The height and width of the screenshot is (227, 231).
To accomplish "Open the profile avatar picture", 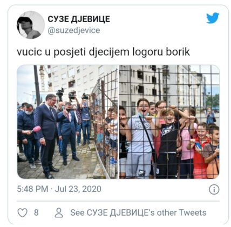I will [31, 25].
